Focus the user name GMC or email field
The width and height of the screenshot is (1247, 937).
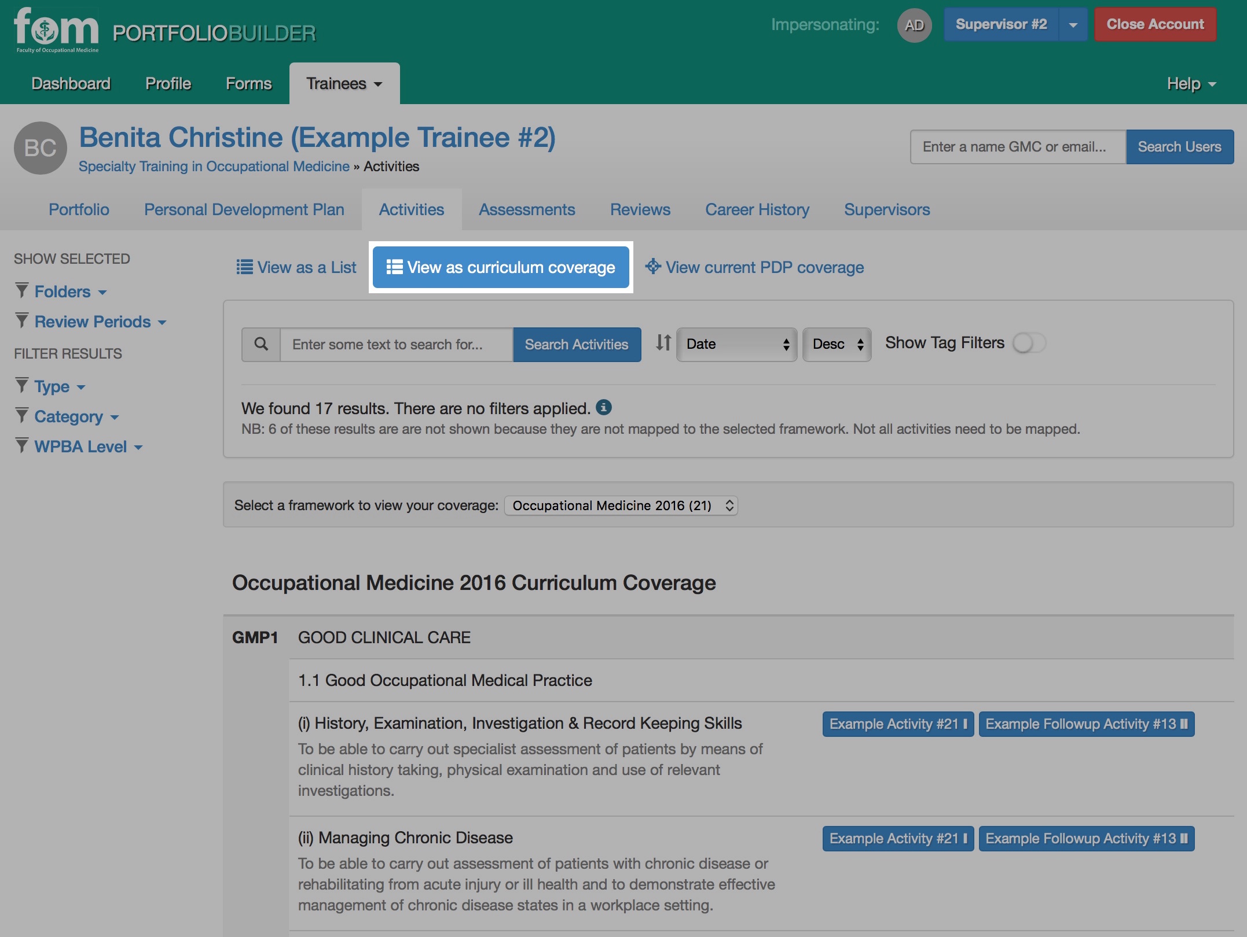(x=1018, y=147)
